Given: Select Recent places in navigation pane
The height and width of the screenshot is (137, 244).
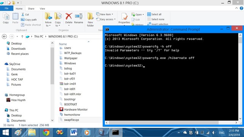Looking at the screenshot, I should pos(20,54).
